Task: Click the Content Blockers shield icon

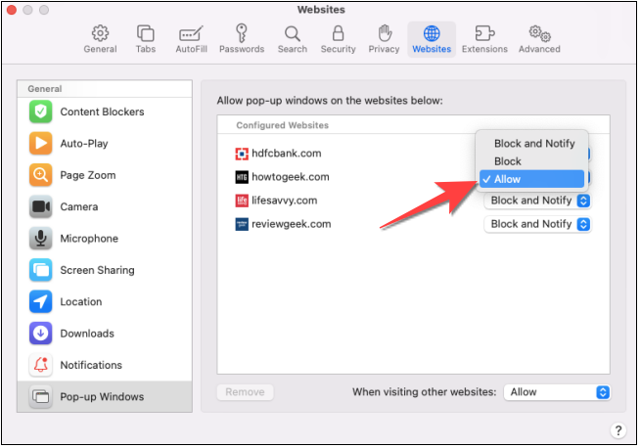Action: 40,112
